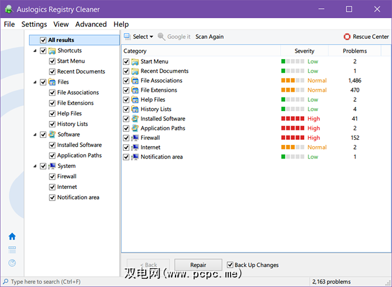This screenshot has height=287, width=392.
Task: Open the File menu
Action: point(9,24)
